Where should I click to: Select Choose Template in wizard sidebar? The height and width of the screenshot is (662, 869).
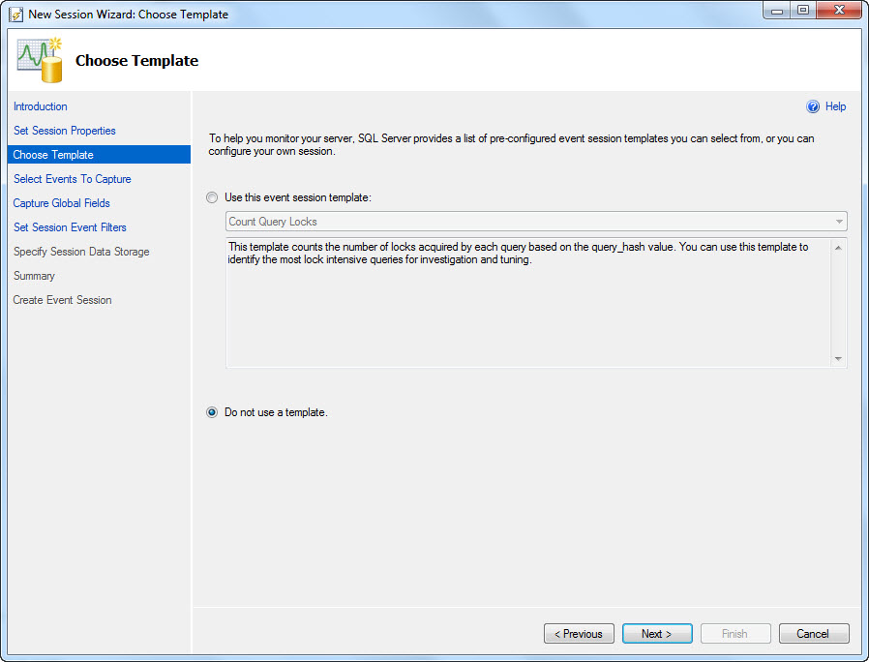point(100,155)
